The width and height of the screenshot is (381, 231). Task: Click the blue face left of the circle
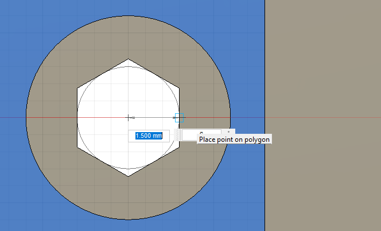(x=14, y=172)
